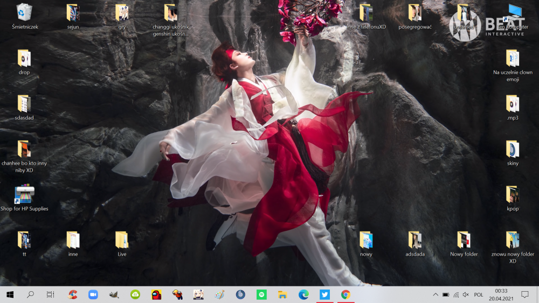
Task: Switch the POL input language indicator
Action: click(x=479, y=295)
